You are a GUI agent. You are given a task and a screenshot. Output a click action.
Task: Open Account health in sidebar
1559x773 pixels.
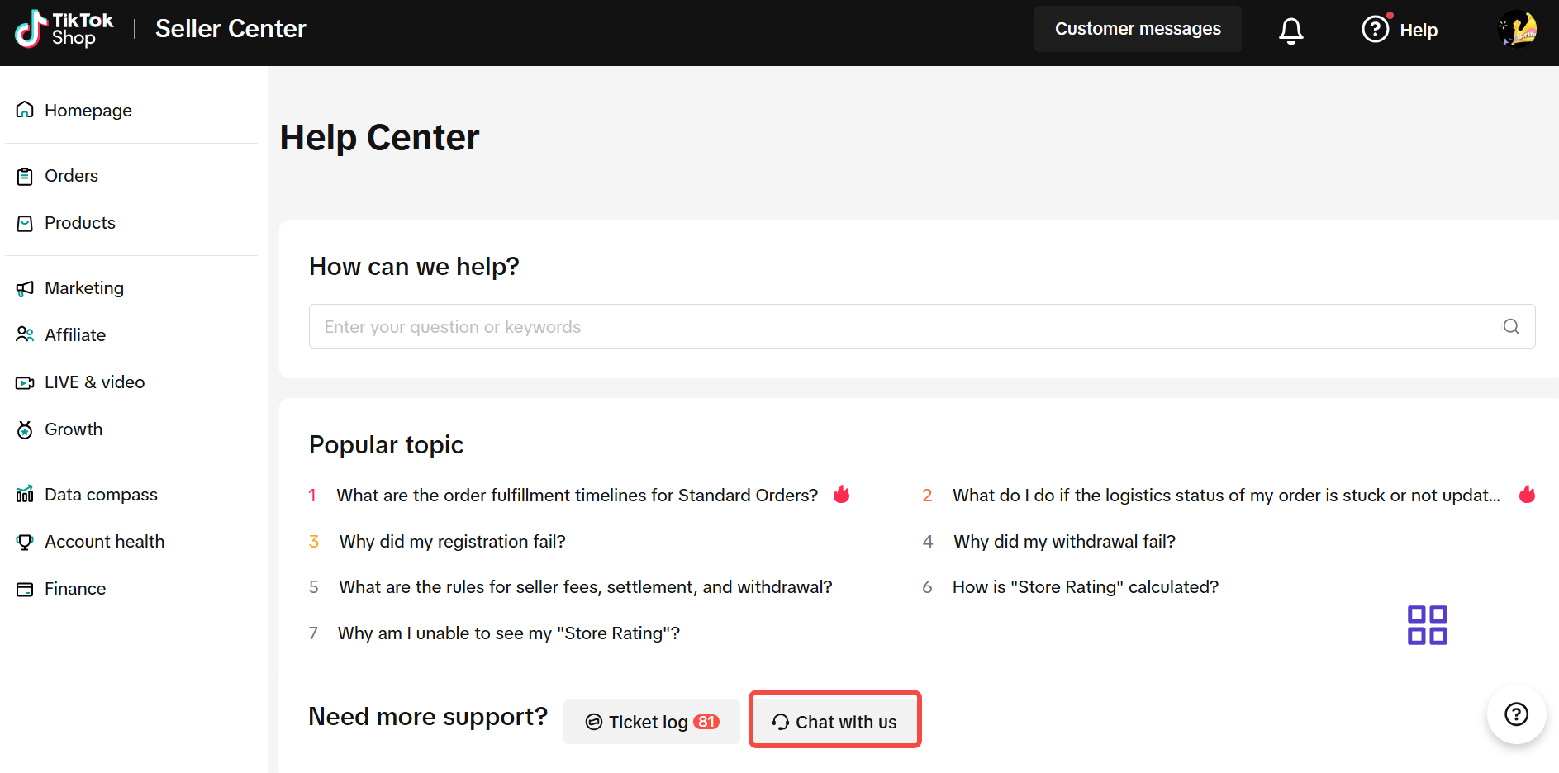[x=104, y=542]
